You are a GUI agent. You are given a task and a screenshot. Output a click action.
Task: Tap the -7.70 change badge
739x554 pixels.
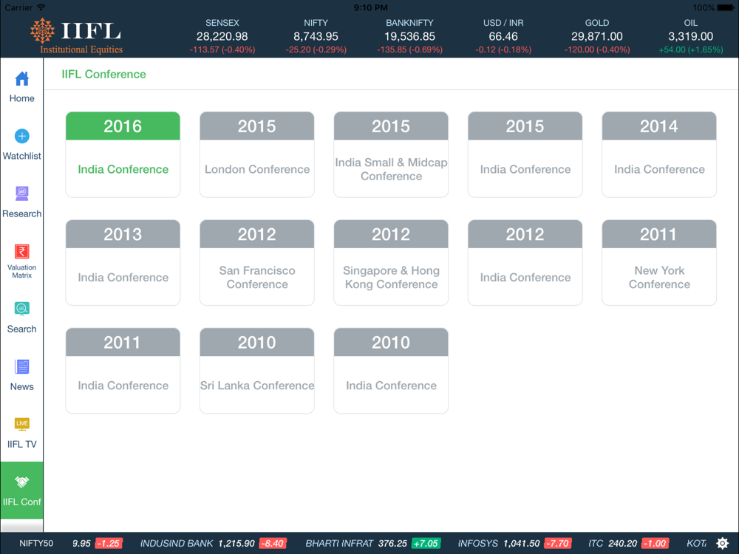click(557, 543)
